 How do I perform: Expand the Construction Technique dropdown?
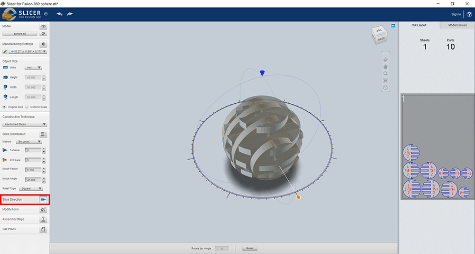(24, 124)
